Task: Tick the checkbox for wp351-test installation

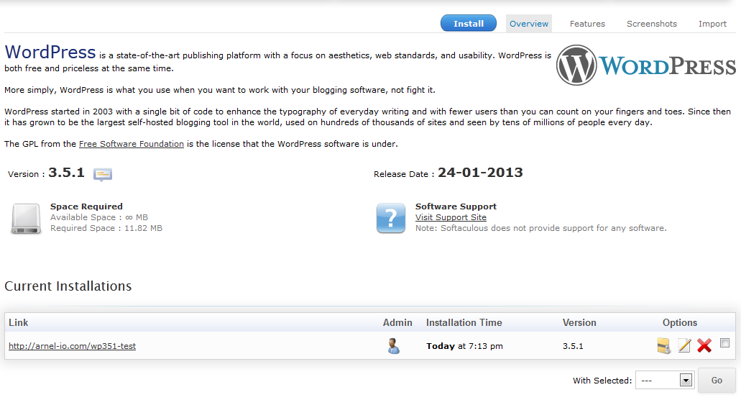Action: pos(724,343)
